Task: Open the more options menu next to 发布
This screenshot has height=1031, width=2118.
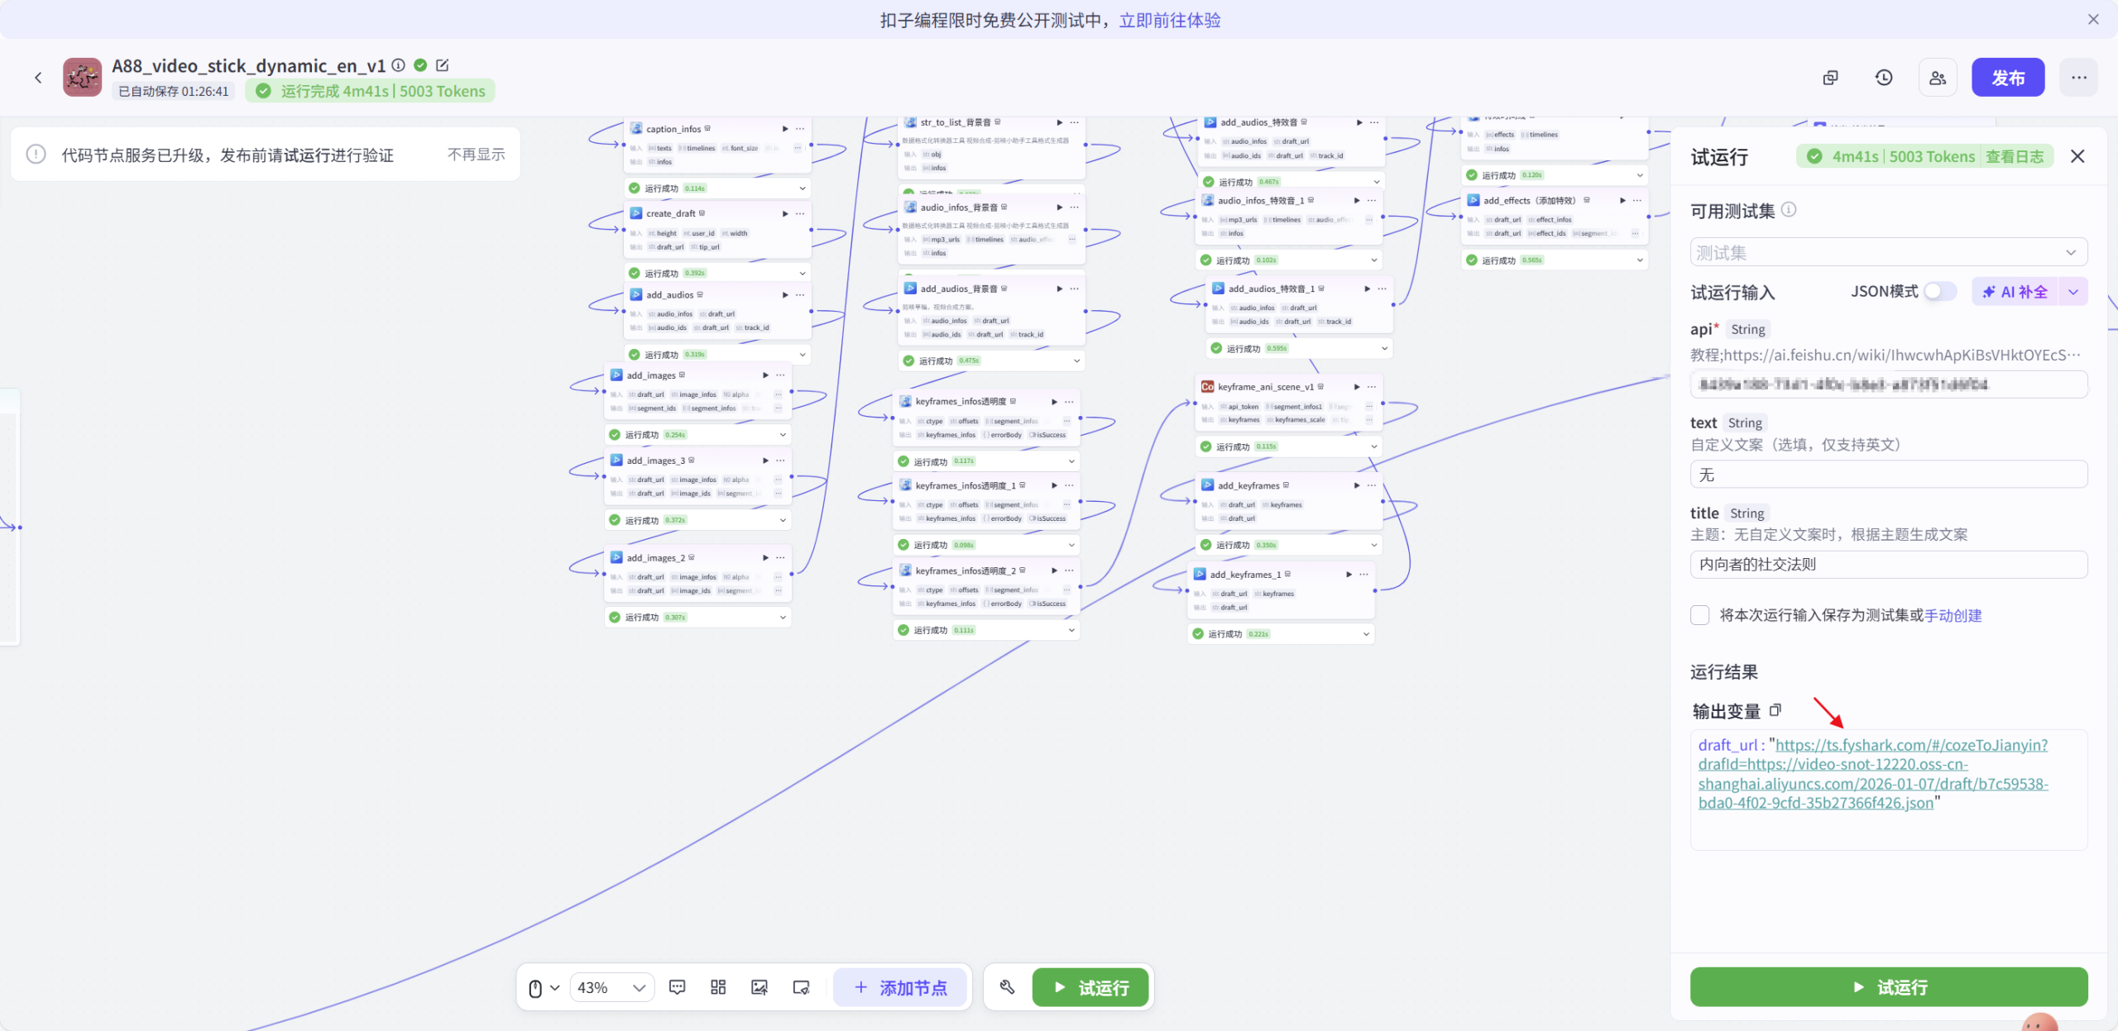Action: click(2079, 77)
